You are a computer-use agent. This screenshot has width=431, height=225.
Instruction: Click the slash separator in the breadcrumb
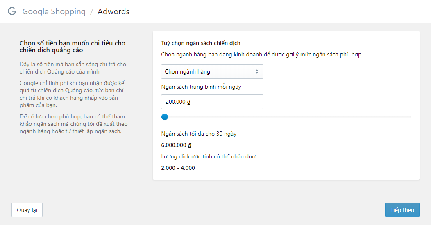(92, 12)
